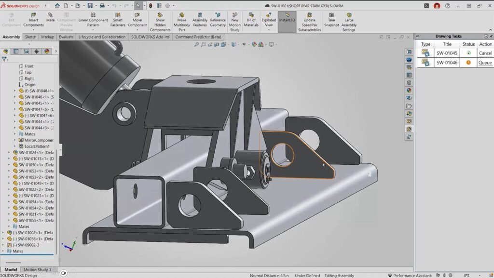Click the Smart Fasteners tool

[x=118, y=20]
